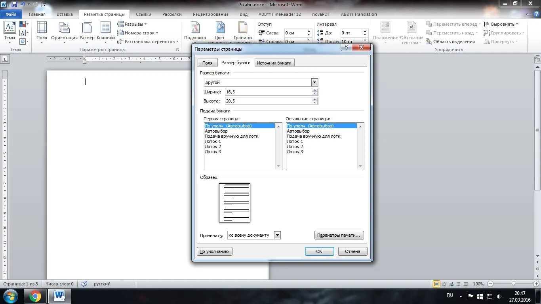Toggle the ruler button above vertical scrollbar

pyautogui.click(x=537, y=60)
